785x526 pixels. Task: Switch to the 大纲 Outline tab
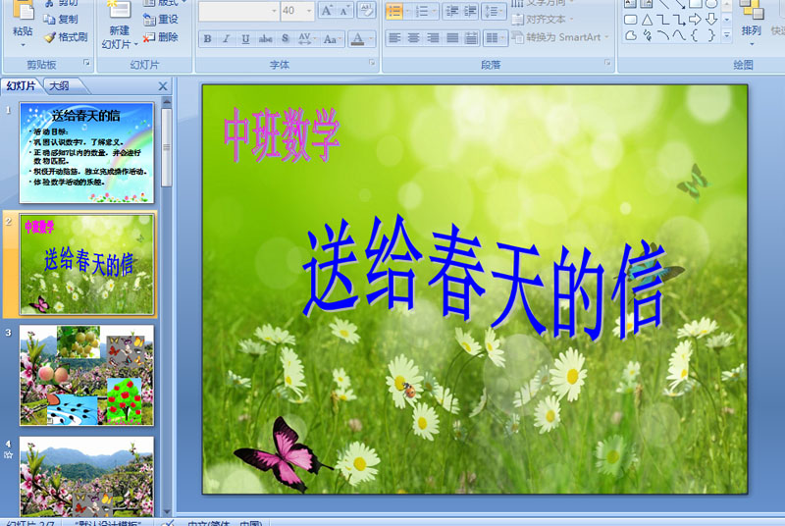[x=60, y=86]
